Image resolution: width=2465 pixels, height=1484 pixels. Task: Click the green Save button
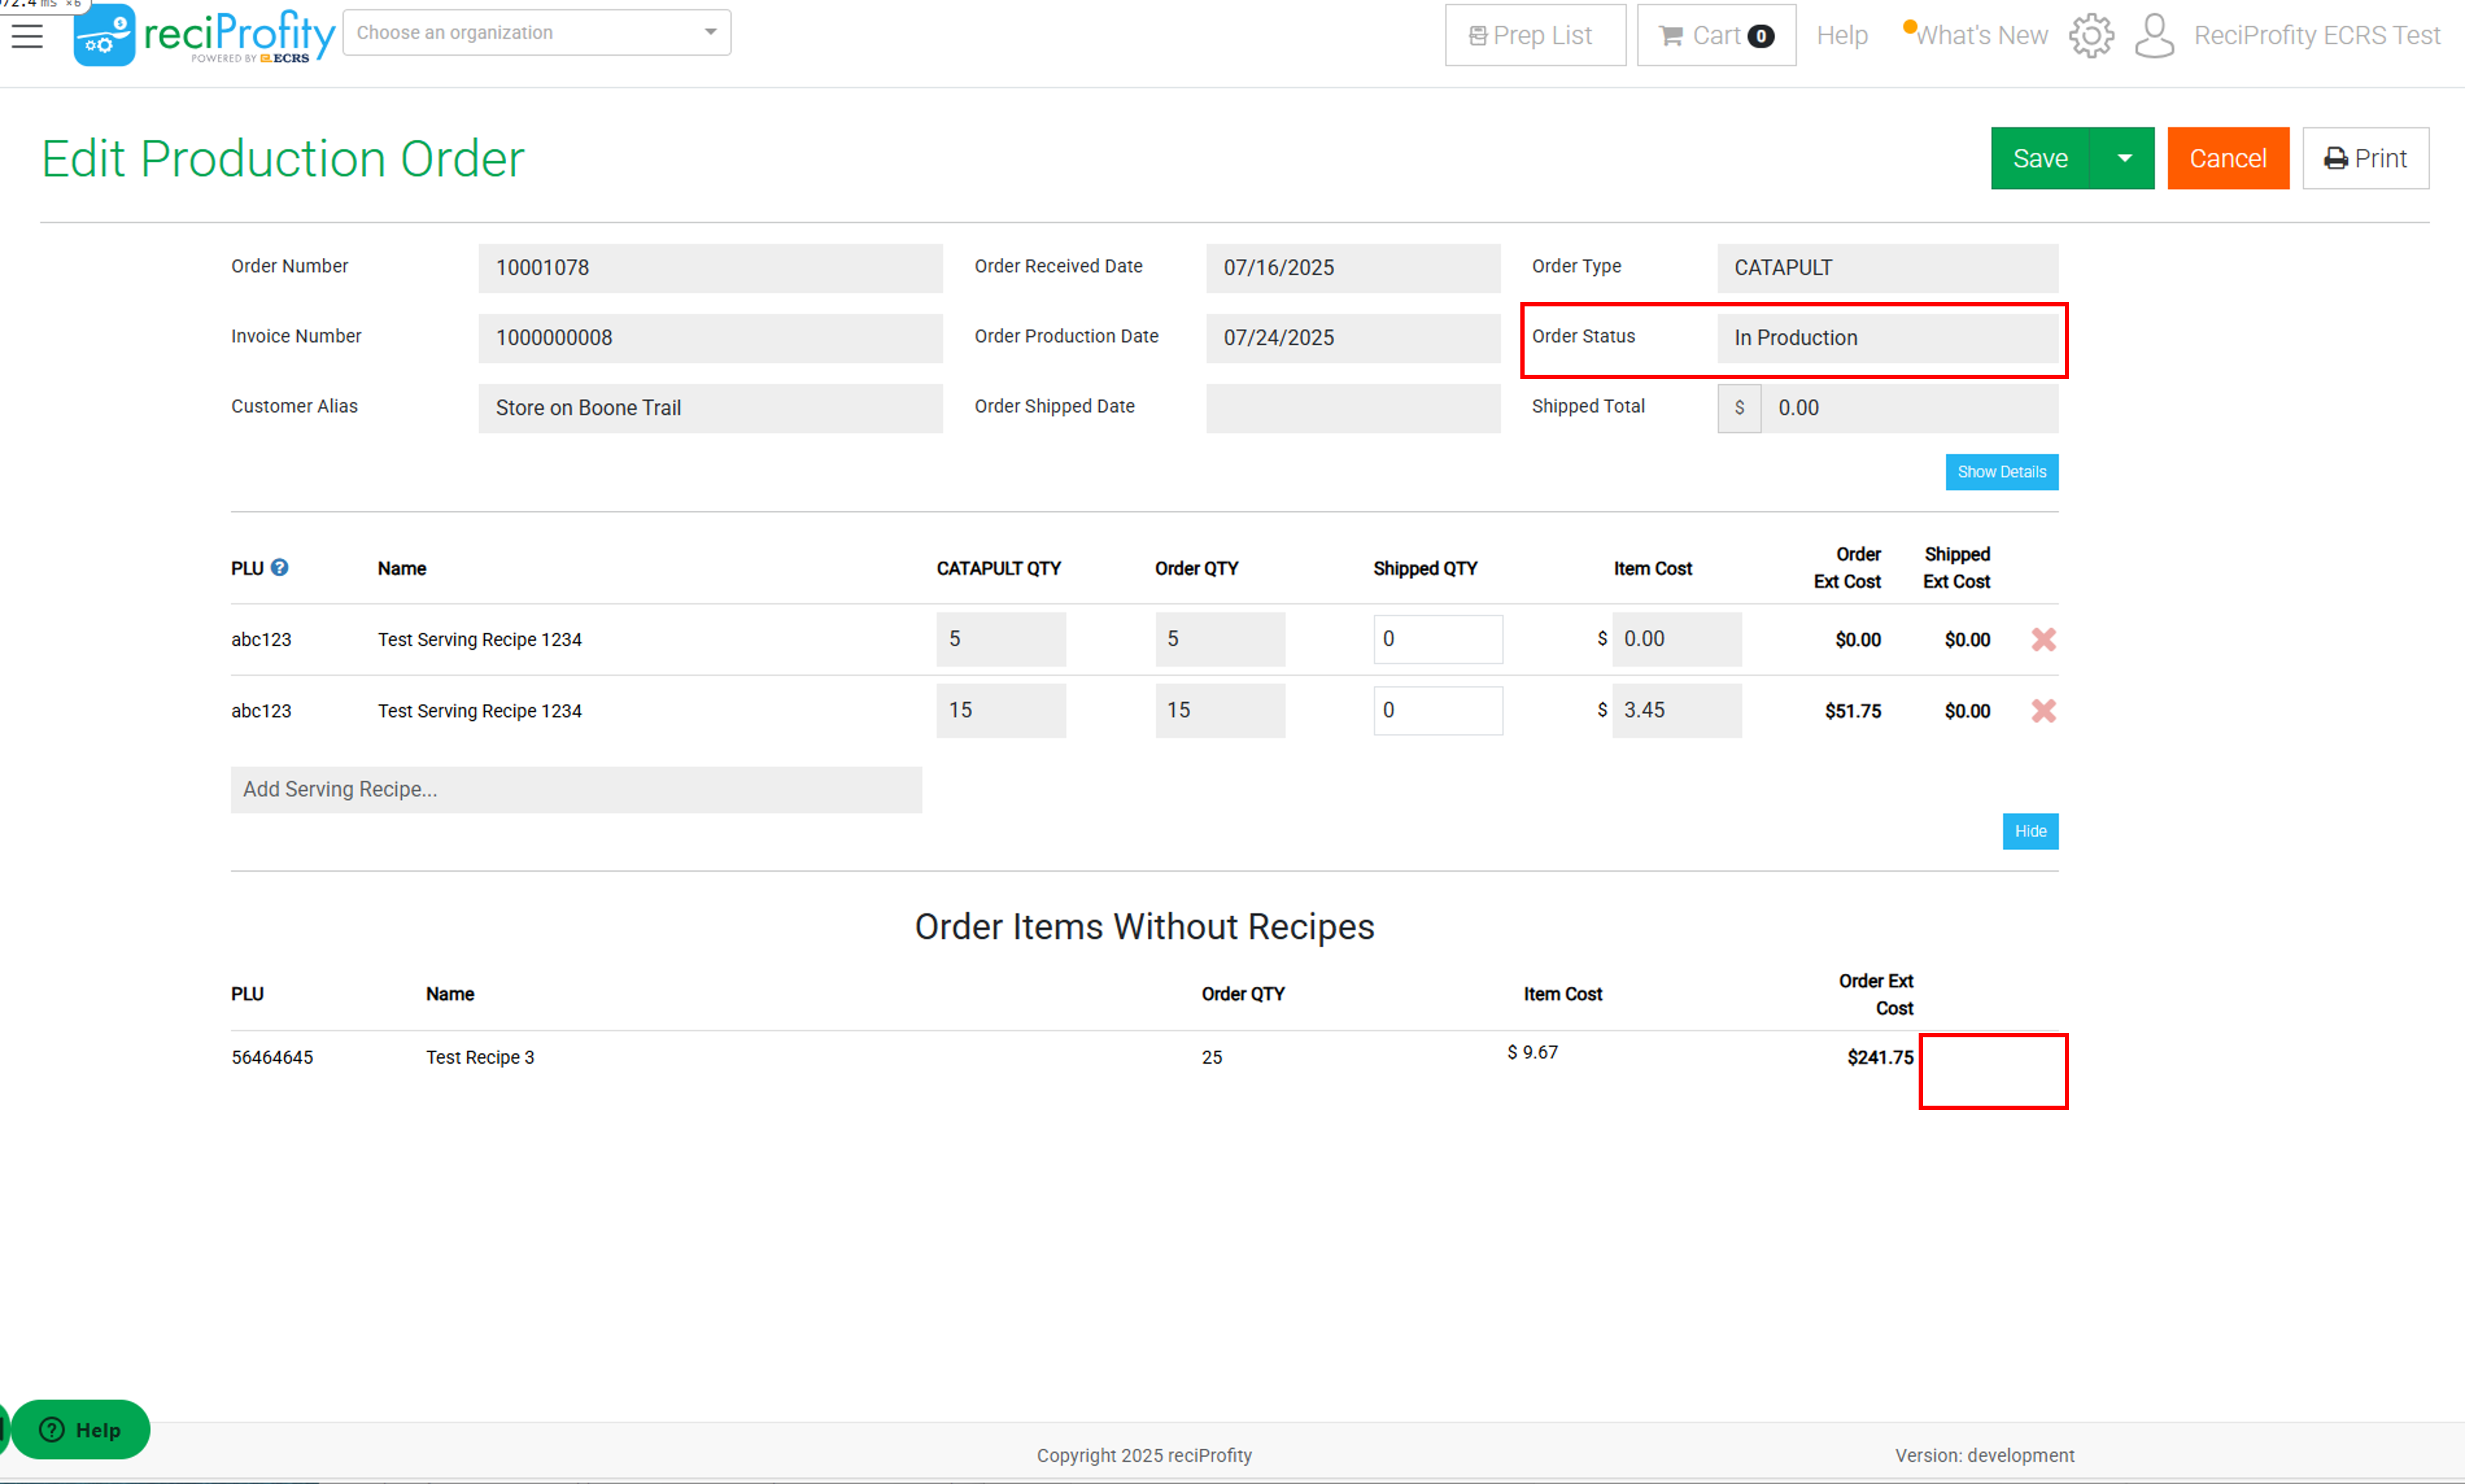[x=2040, y=158]
